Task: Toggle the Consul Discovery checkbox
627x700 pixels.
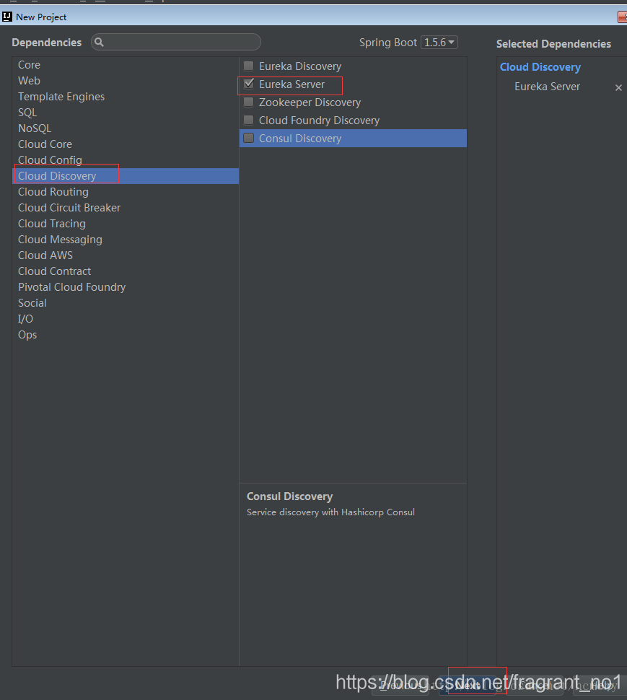Action: (249, 138)
